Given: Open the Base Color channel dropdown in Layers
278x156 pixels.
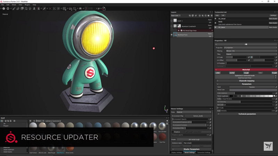Looking at the screenshot, I should point(176,16).
